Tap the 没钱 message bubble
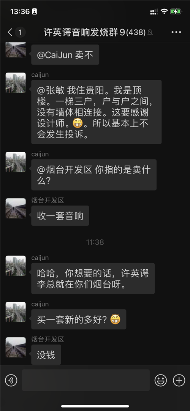Viewport: 190px width, 411px height. [x=46, y=355]
